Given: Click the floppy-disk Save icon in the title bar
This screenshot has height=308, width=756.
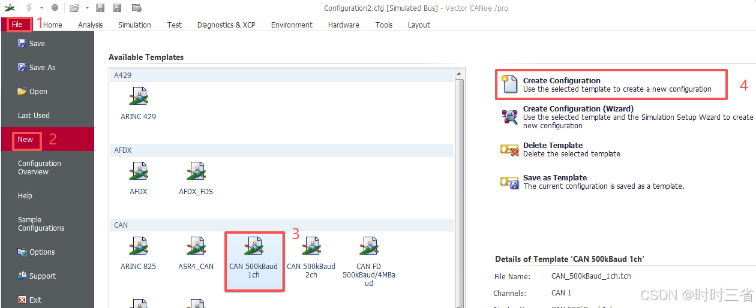Looking at the screenshot, I should [100, 8].
